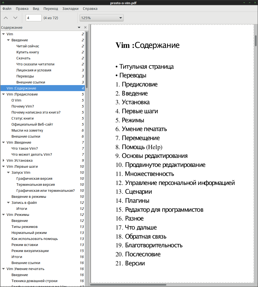Open the Переход menu
Image resolution: width=258 pixels, height=287 pixels.
(x=51, y=8)
